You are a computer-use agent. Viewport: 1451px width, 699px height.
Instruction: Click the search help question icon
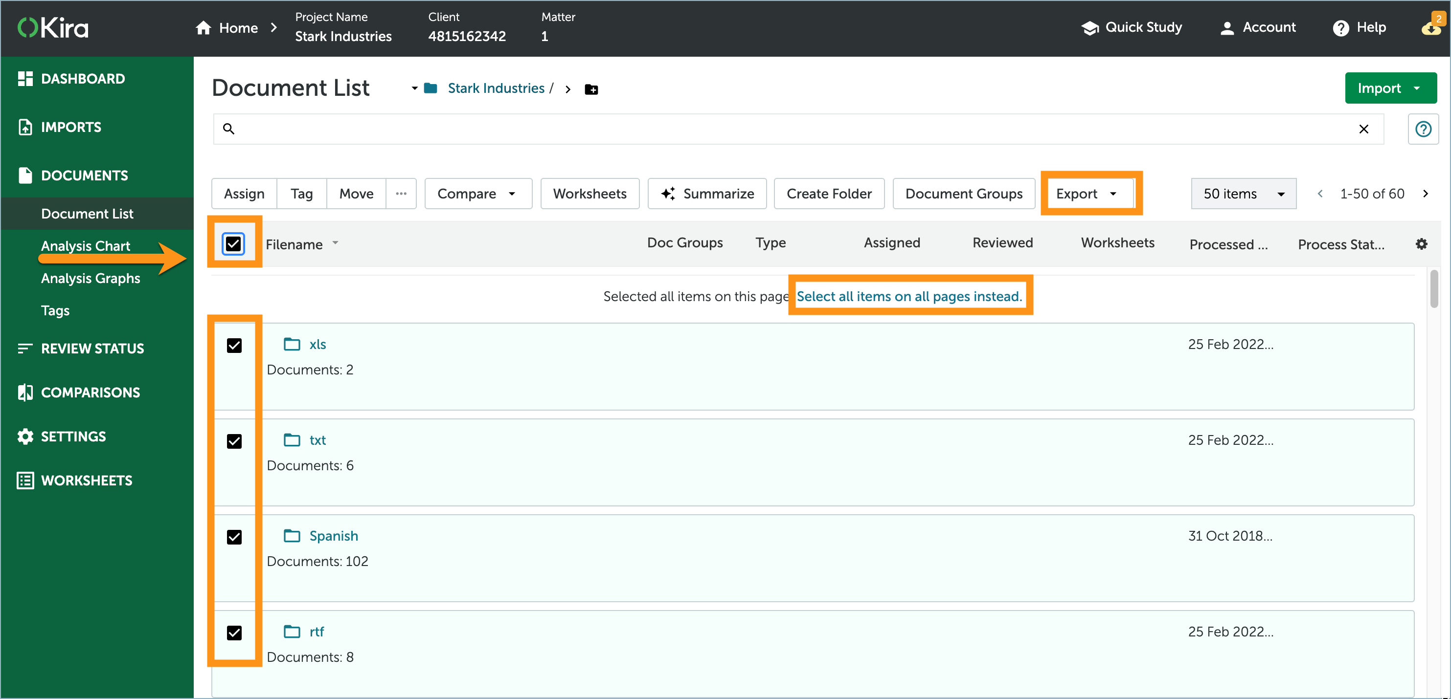pos(1423,129)
